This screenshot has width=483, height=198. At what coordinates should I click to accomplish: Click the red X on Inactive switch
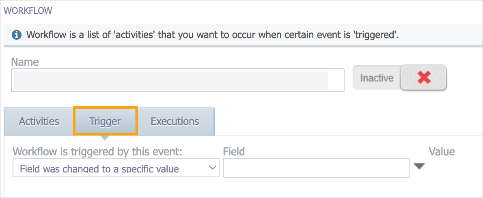[x=424, y=77]
